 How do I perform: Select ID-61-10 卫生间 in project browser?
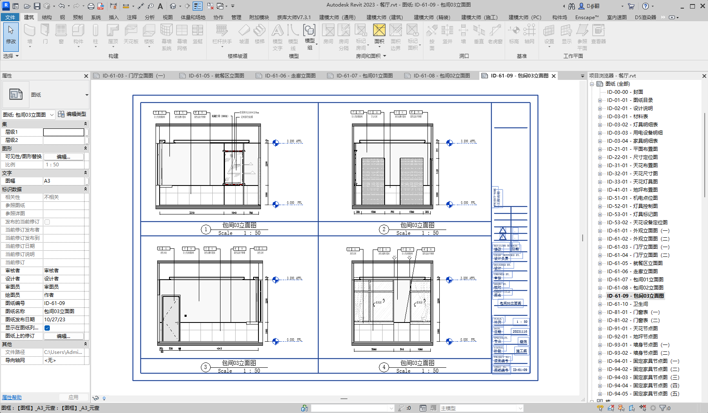click(627, 304)
